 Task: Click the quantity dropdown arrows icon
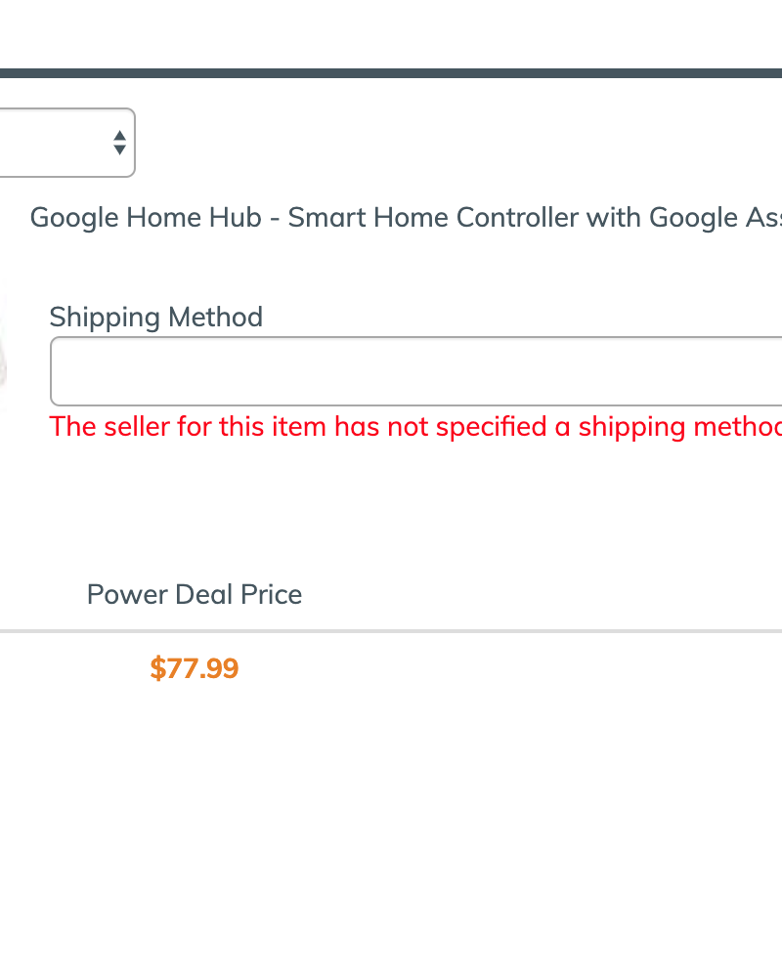point(119,143)
